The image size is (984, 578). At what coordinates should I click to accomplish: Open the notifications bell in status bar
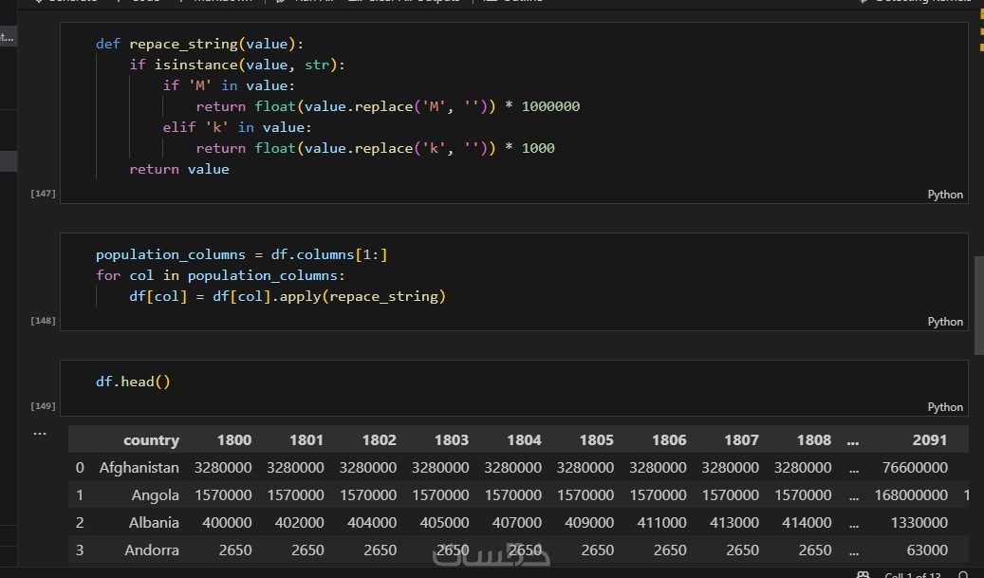point(963,575)
